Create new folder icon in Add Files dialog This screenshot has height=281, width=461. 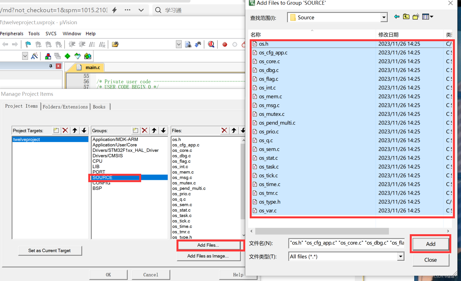click(416, 17)
